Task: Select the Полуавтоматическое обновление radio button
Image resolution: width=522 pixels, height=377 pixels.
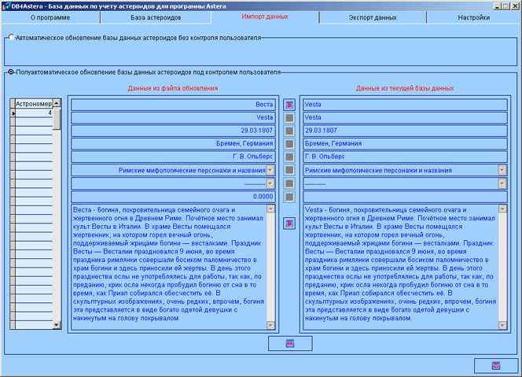Action: tap(11, 72)
